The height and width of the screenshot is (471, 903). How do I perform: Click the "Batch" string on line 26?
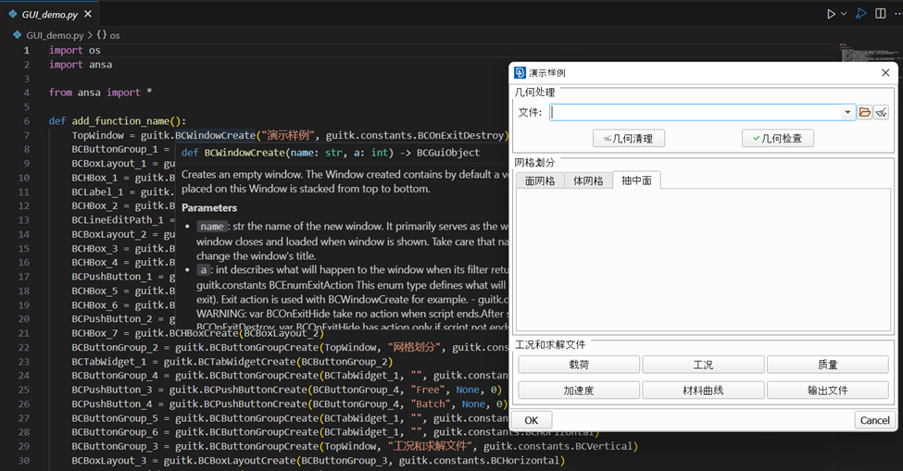430,403
